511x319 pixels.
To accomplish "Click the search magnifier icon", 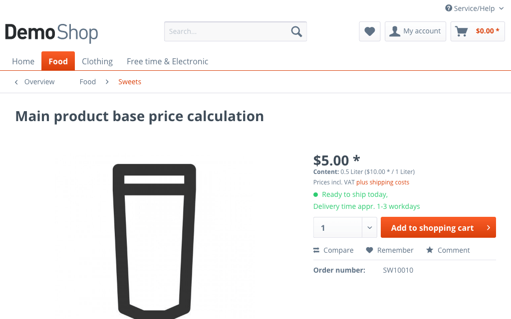I will (296, 31).
